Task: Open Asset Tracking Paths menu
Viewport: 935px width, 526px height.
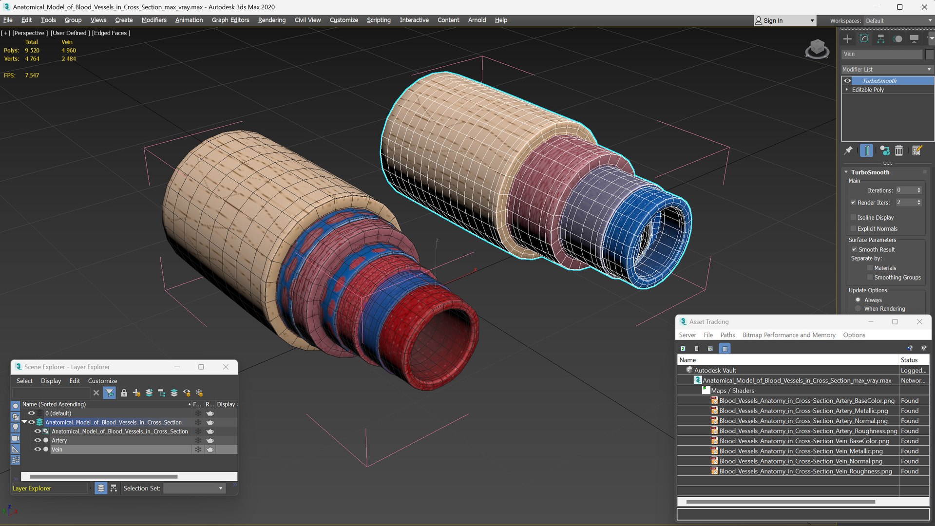Action: click(727, 335)
